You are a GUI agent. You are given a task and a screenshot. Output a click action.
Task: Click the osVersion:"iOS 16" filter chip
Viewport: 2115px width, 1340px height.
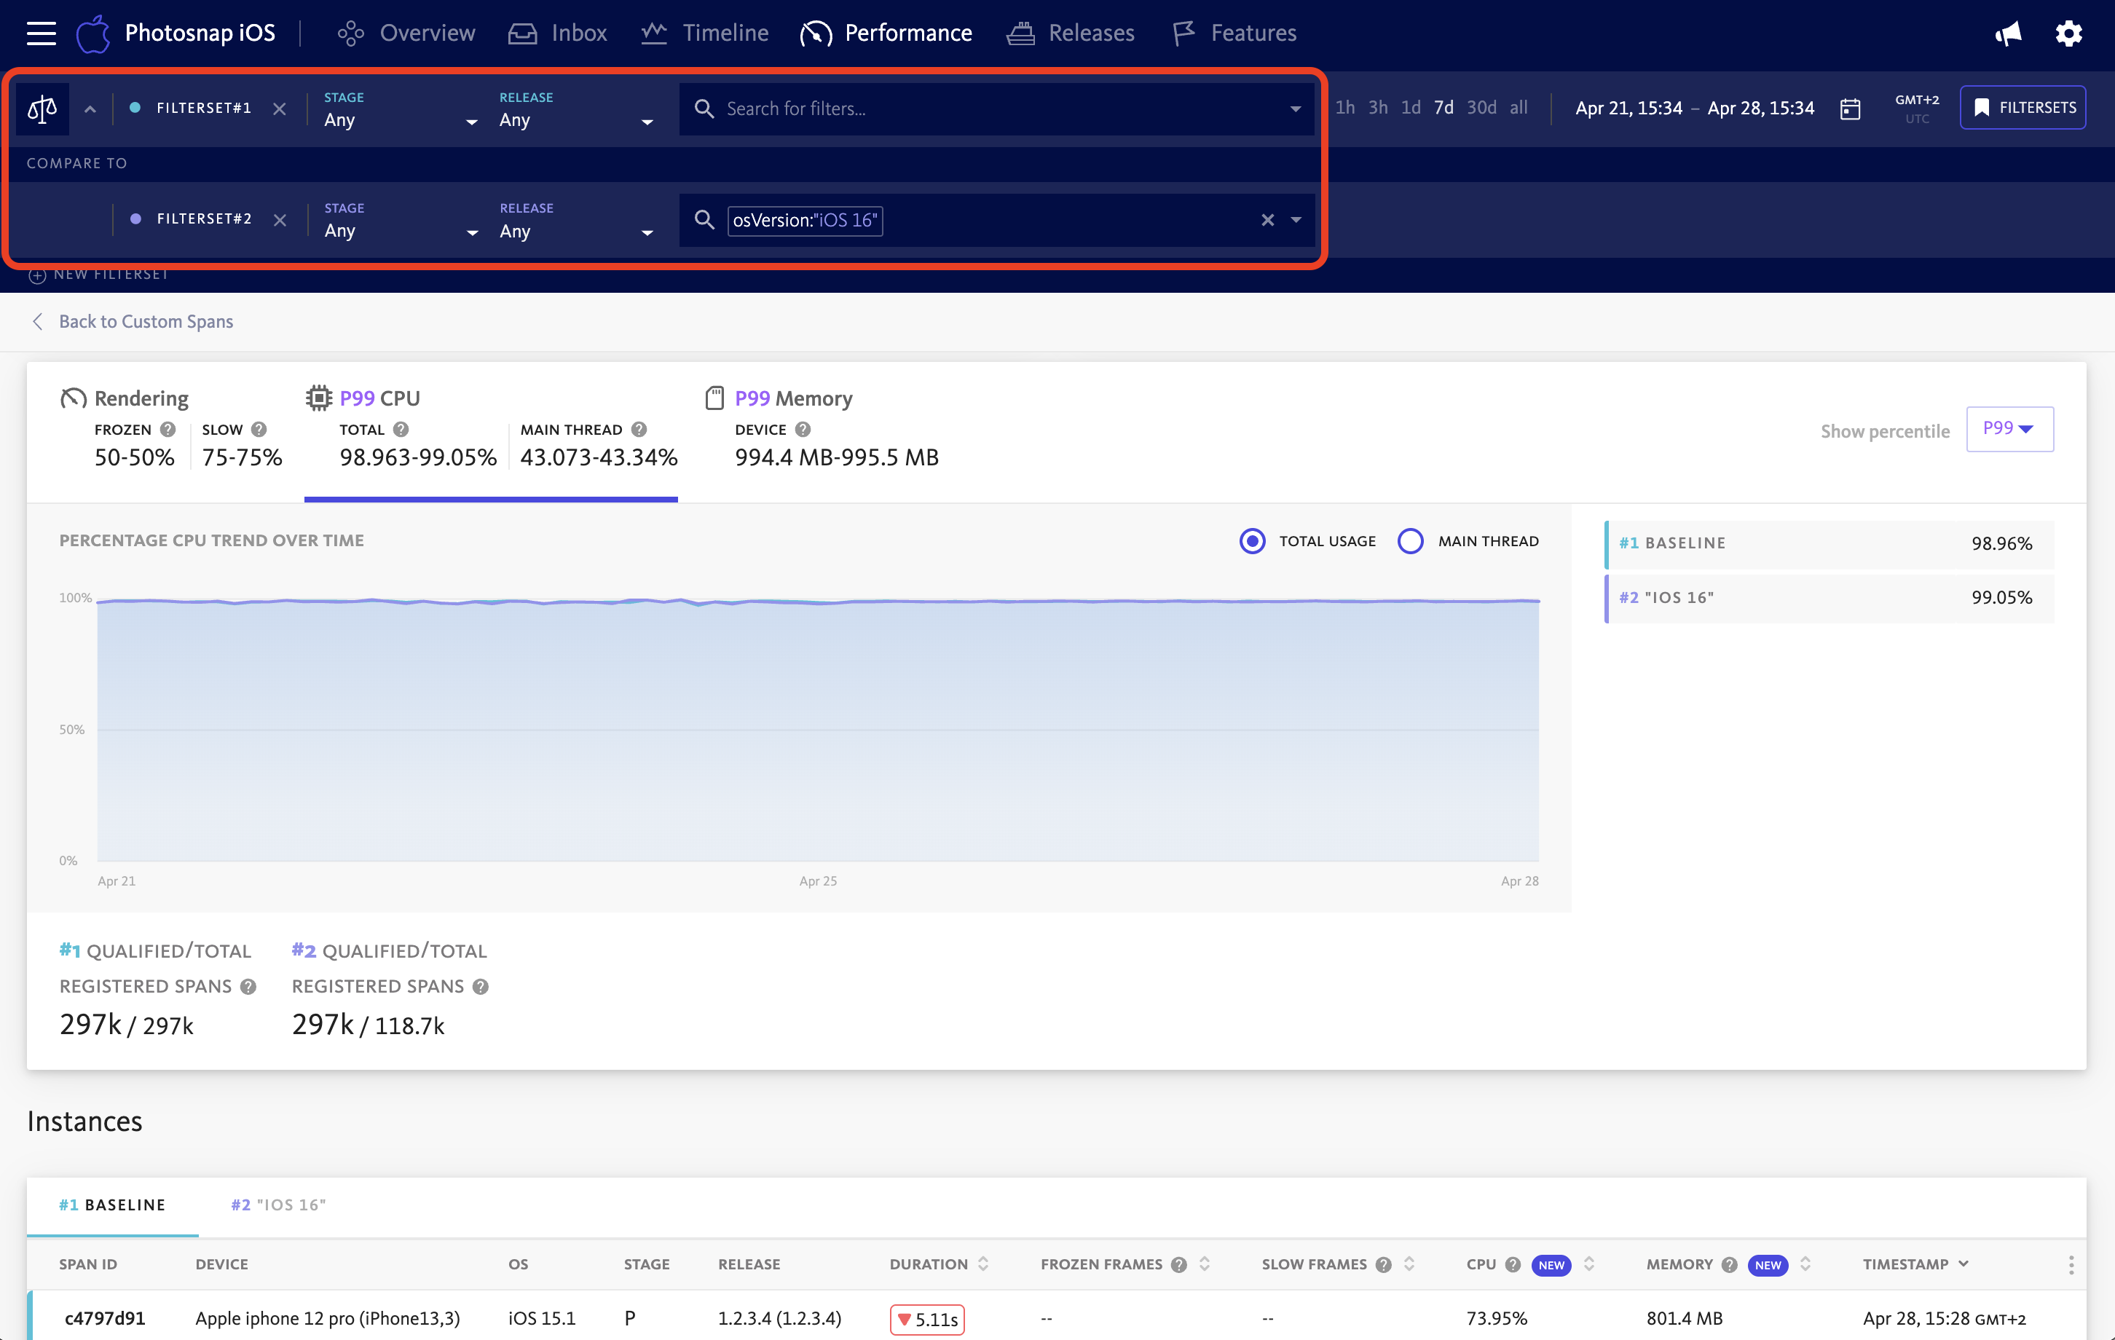[805, 221]
